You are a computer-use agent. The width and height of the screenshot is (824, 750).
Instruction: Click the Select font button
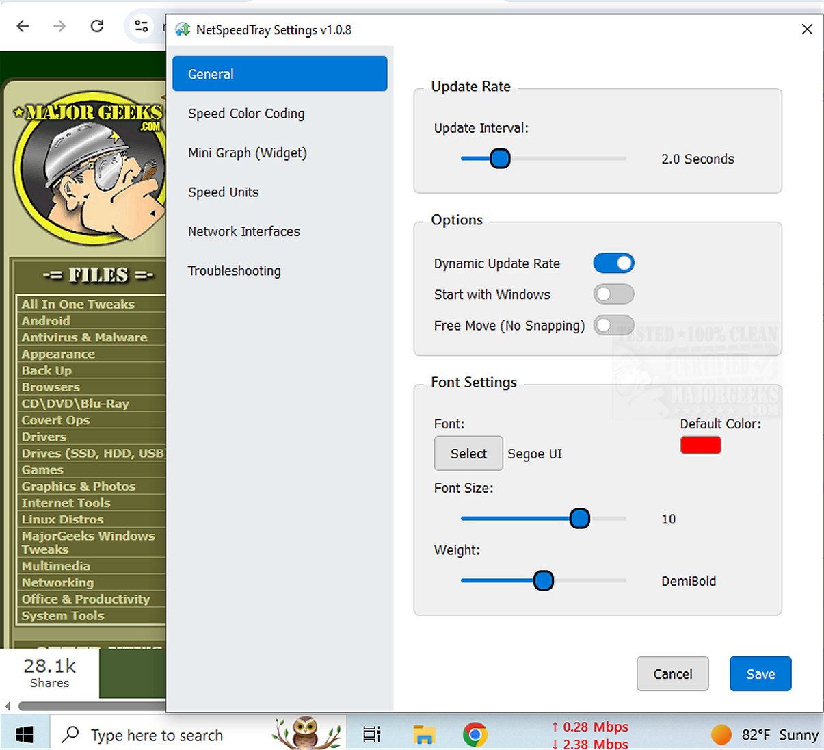468,454
